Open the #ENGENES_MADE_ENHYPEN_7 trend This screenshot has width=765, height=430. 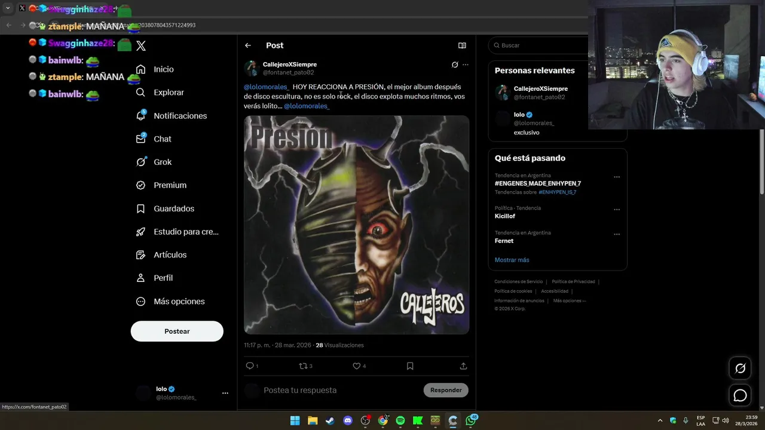coord(538,183)
